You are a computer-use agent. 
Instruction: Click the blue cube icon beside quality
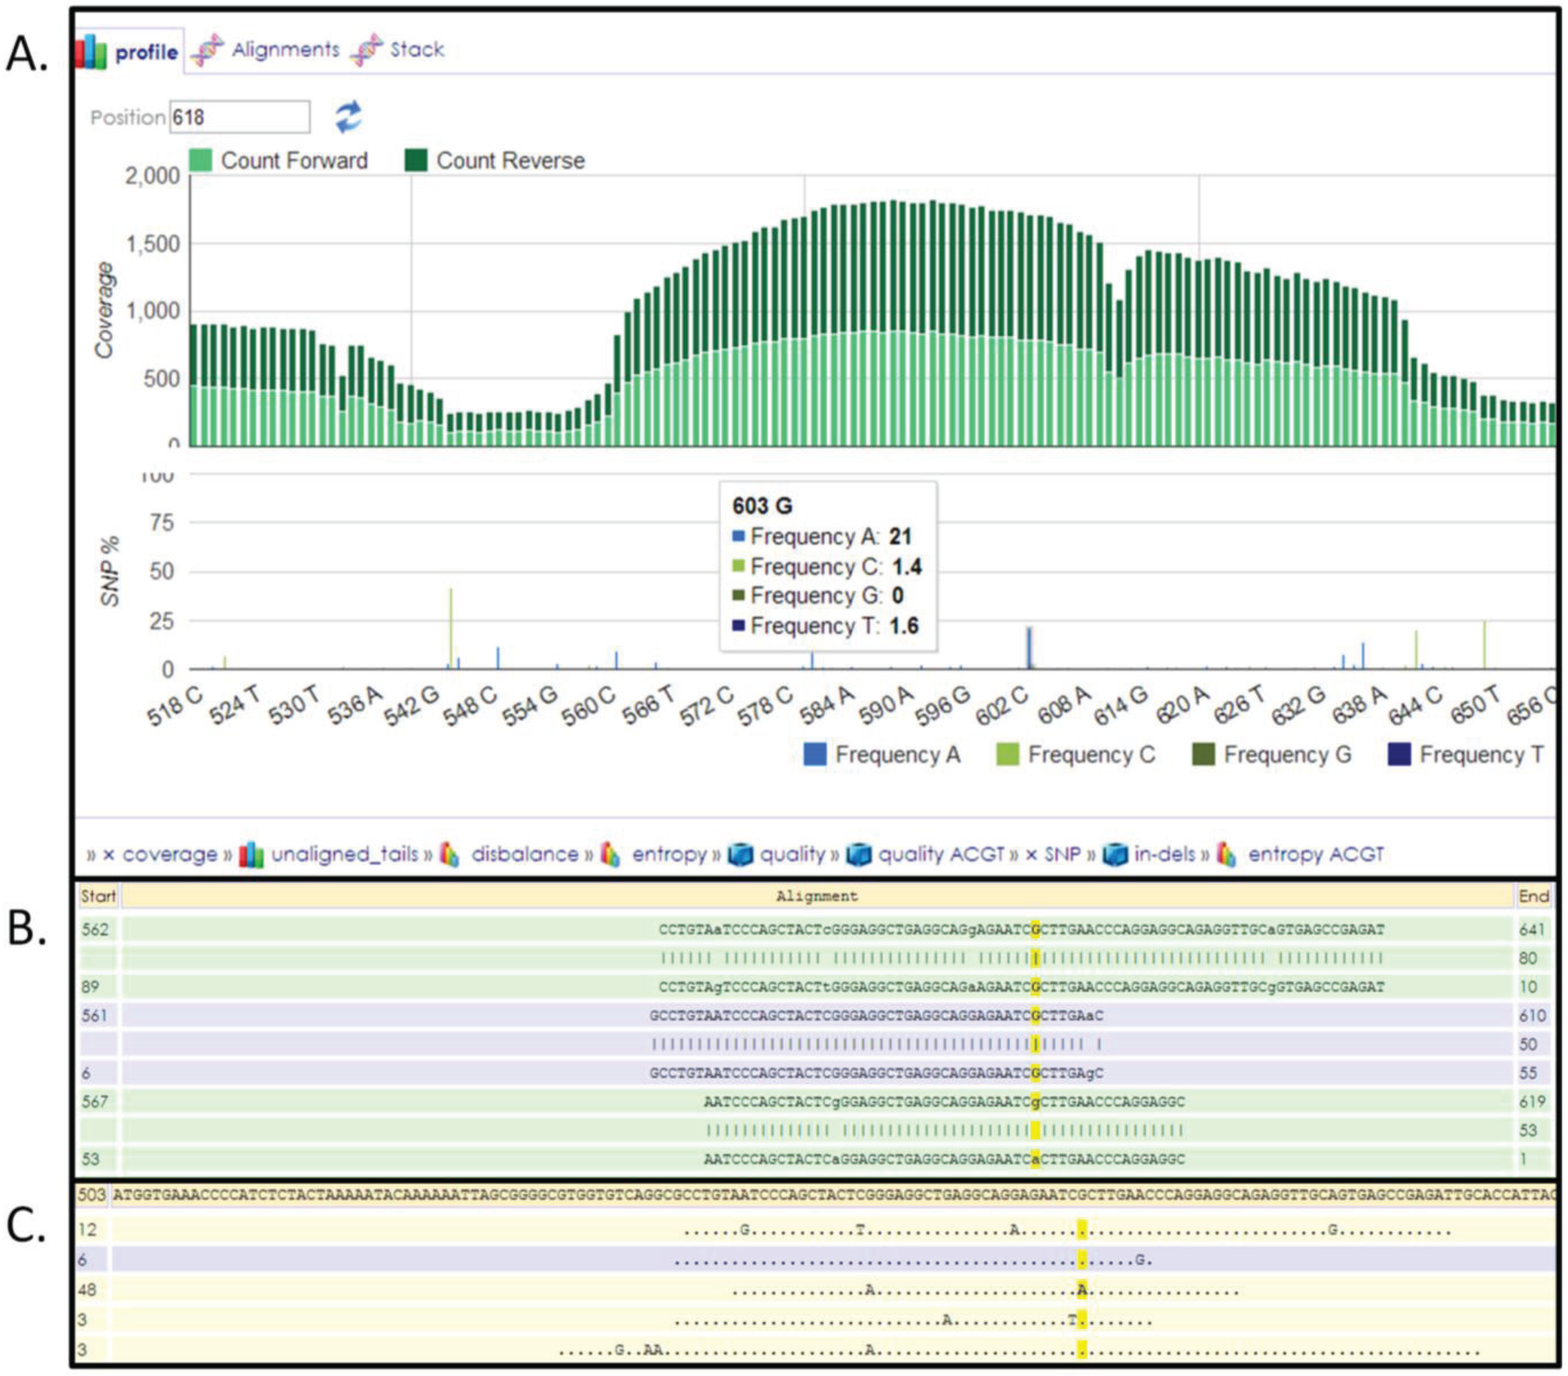(x=740, y=855)
